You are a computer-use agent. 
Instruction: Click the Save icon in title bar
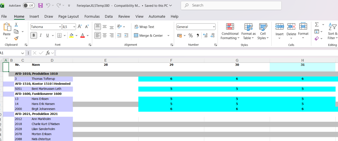[x=40, y=6]
